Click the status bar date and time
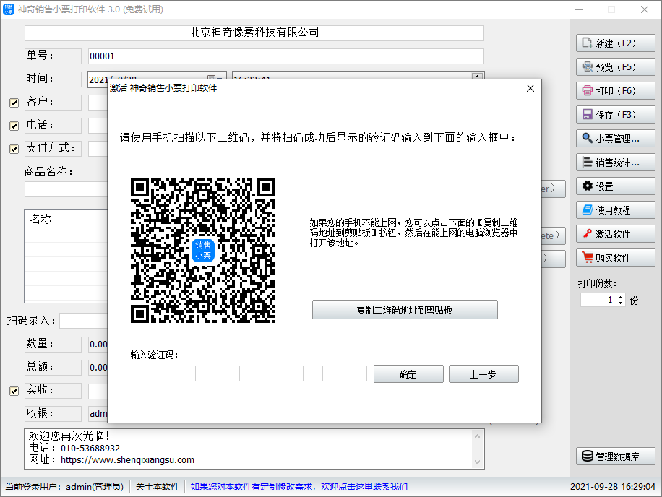Screen dimensions: 662x497 point(613,487)
